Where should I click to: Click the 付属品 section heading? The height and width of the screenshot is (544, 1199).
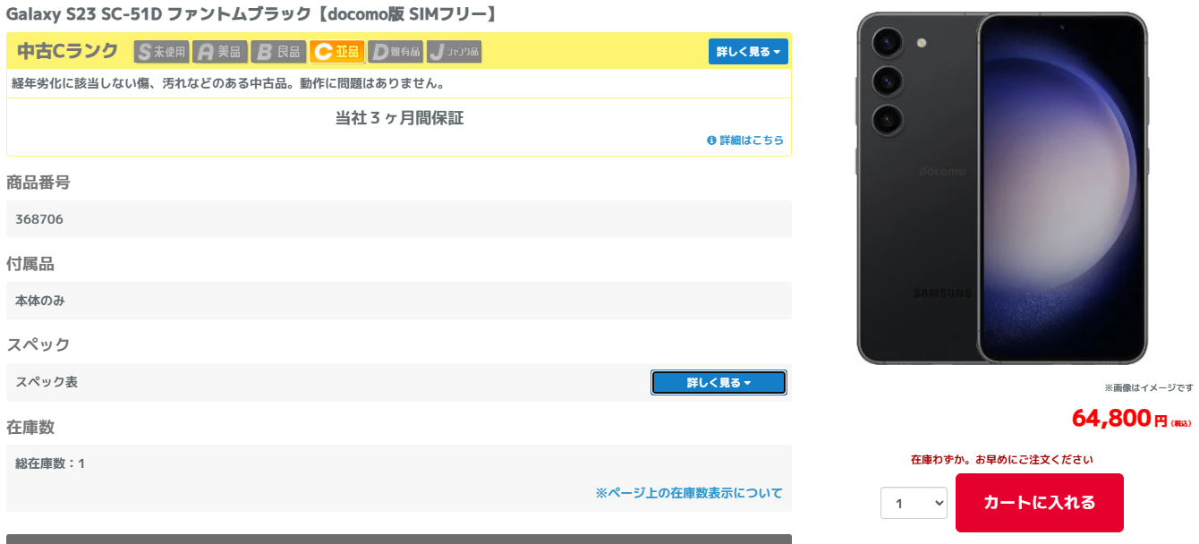pos(30,264)
